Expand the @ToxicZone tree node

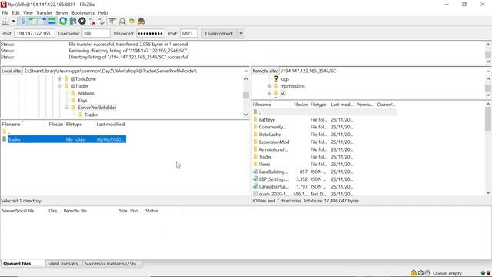click(60, 78)
